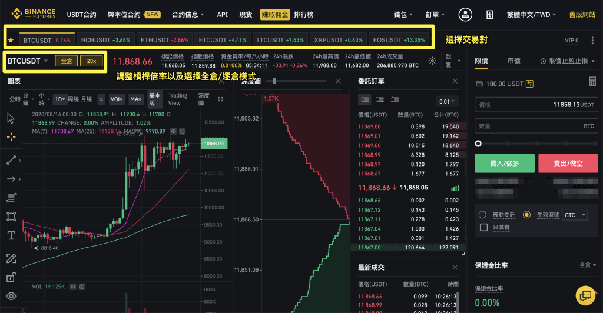The image size is (603, 313).
Task: Click the 20x leverage button
Action: 91,61
